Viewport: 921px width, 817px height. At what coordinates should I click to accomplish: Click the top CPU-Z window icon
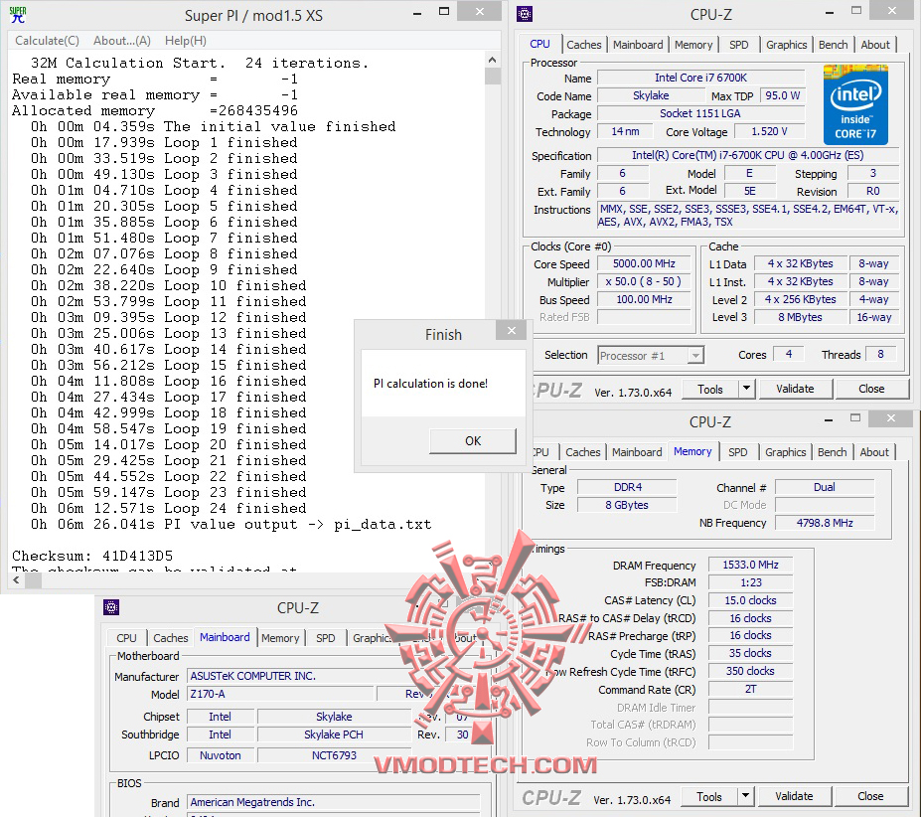pyautogui.click(x=524, y=14)
